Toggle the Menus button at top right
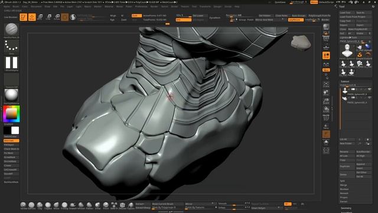This screenshot has width=378, height=213. pos(314,2)
